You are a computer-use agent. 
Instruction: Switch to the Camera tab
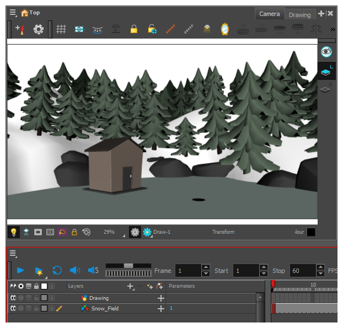pos(270,14)
